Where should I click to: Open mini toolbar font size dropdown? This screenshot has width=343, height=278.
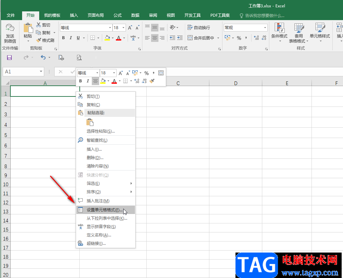pyautogui.click(x=114, y=73)
